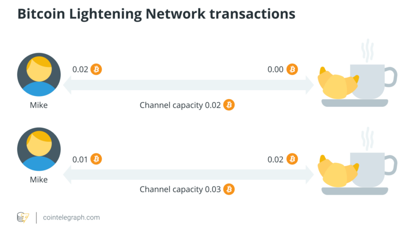Click the Bitcoin icon beside Channel capacity 0.03
This screenshot has width=415, height=231.
[229, 189]
